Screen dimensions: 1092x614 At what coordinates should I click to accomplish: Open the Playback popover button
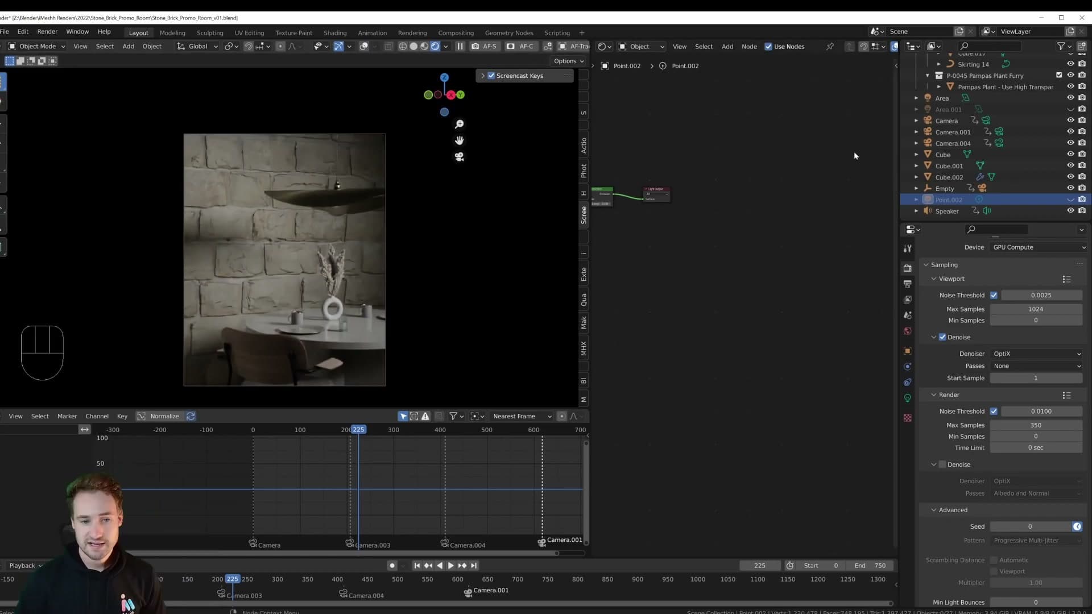26,566
